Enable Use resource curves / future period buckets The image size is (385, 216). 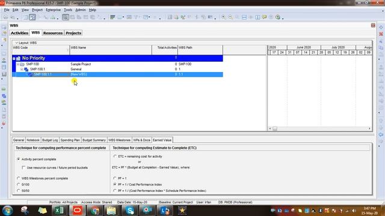tap(23, 167)
